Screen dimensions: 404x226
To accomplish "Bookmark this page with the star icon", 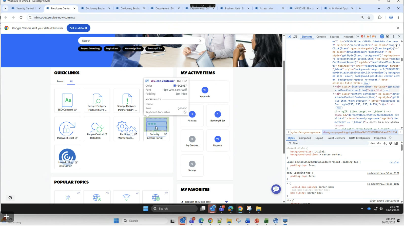I will 369,17.
